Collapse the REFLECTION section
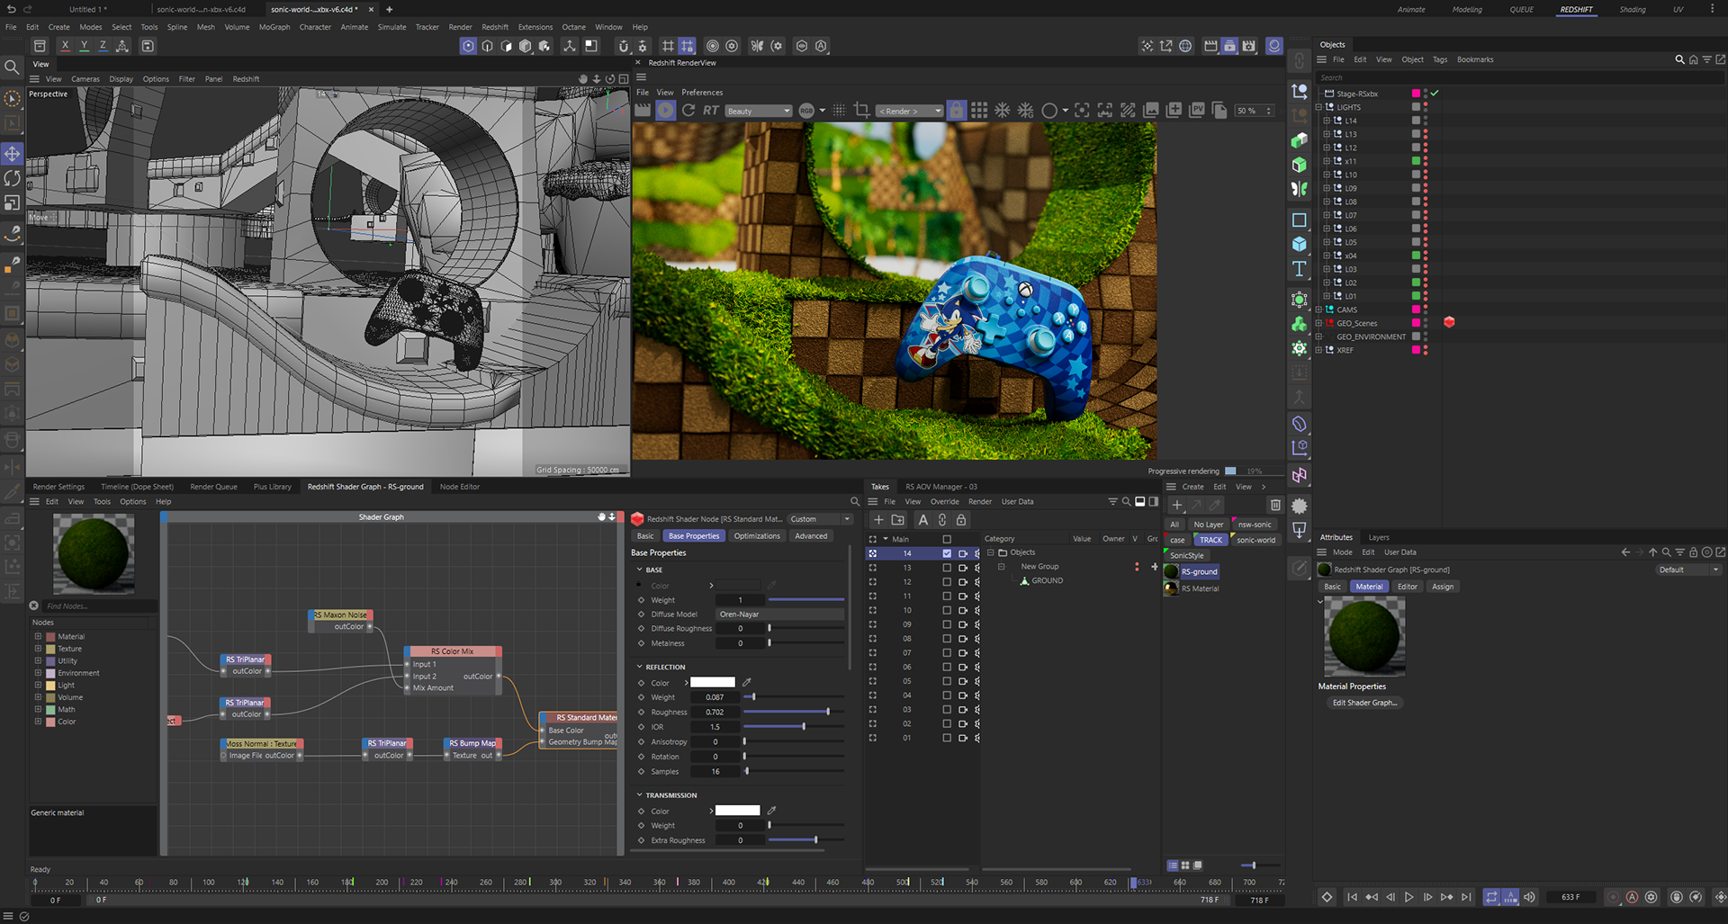 pyautogui.click(x=640, y=667)
